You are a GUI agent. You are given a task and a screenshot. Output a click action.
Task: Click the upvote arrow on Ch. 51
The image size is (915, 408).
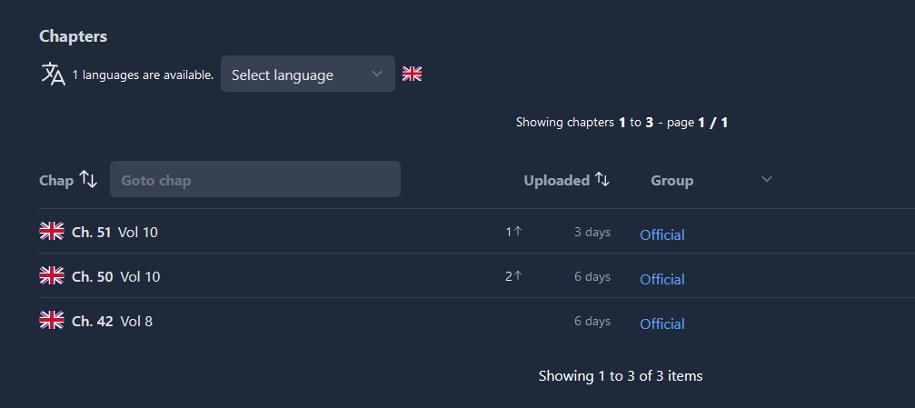518,231
